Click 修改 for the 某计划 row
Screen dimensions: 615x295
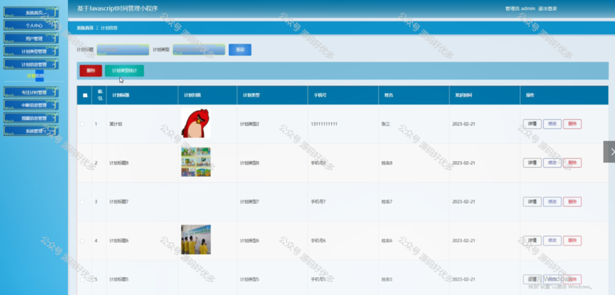553,124
